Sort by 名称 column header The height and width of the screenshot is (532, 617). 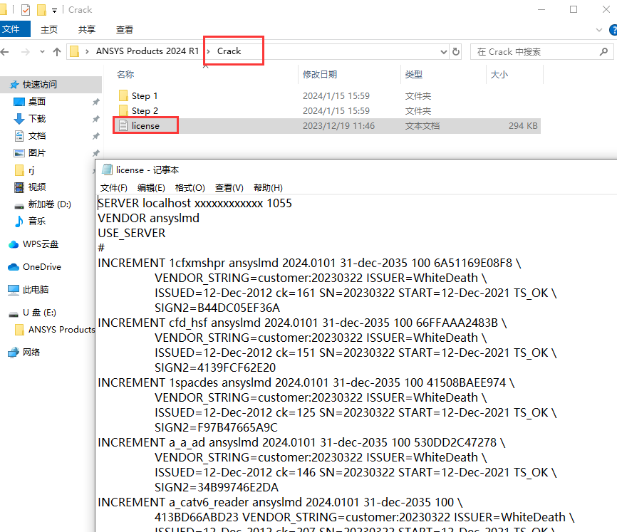125,74
